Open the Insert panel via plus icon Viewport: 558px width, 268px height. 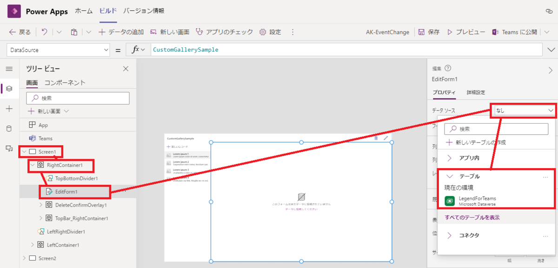(9, 109)
